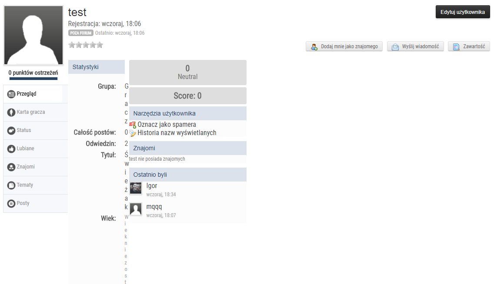Click the Status speech bubble icon
The height and width of the screenshot is (284, 494).
click(11, 130)
